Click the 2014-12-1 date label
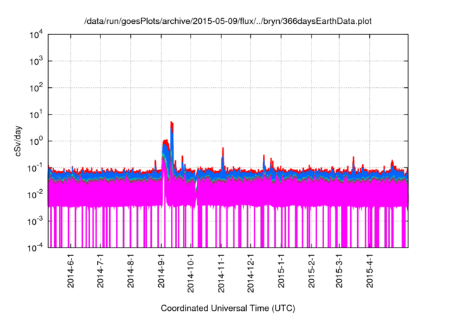Image resolution: width=450 pixels, height=315 pixels. point(251,273)
